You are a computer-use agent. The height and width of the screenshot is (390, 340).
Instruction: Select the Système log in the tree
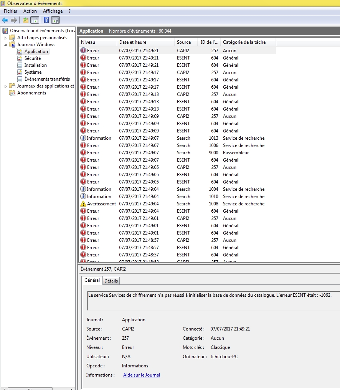coord(33,73)
